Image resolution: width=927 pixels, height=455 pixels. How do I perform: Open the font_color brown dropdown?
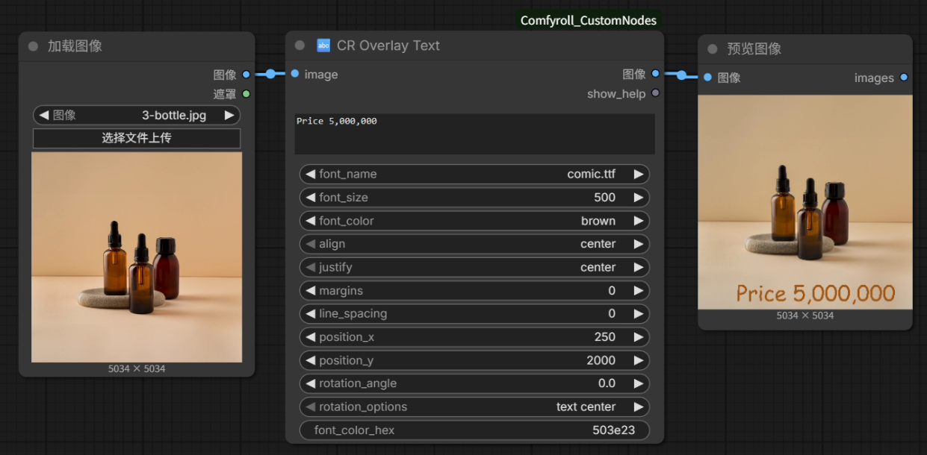pyautogui.click(x=474, y=221)
